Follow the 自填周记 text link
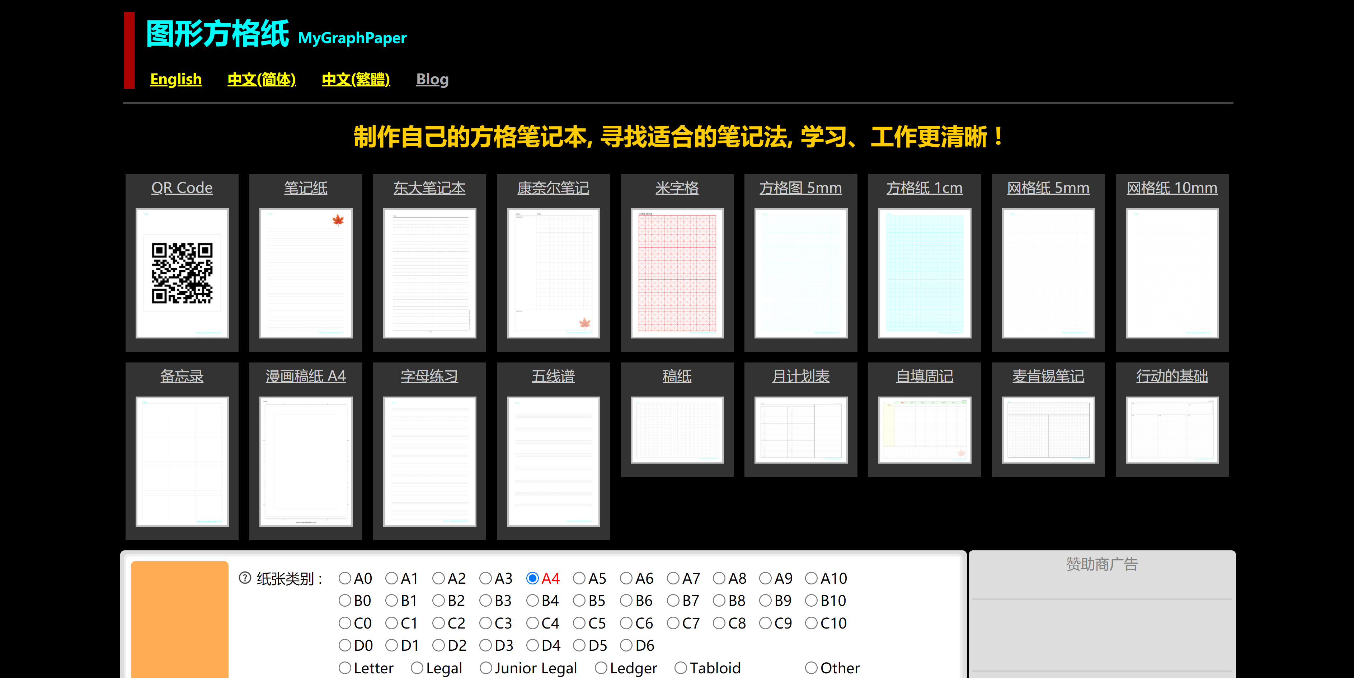Screen dimensions: 1354x678 925,376
